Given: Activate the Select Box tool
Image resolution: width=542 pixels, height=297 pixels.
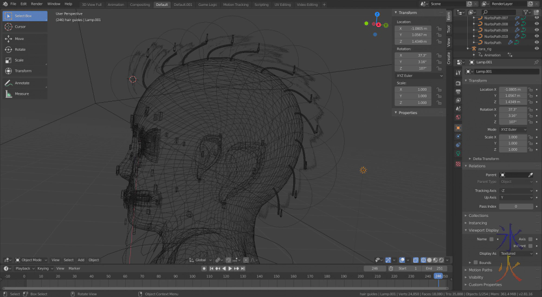Looking at the screenshot, I should [25, 16].
